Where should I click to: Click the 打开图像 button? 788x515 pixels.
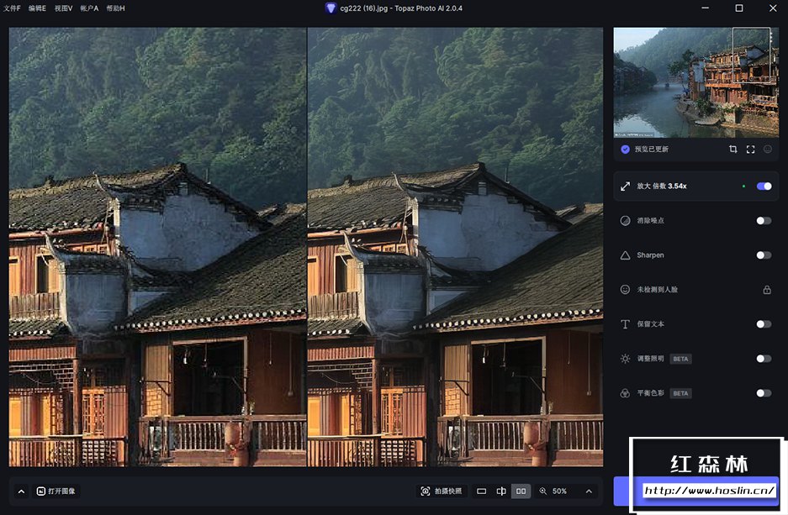[x=56, y=491]
